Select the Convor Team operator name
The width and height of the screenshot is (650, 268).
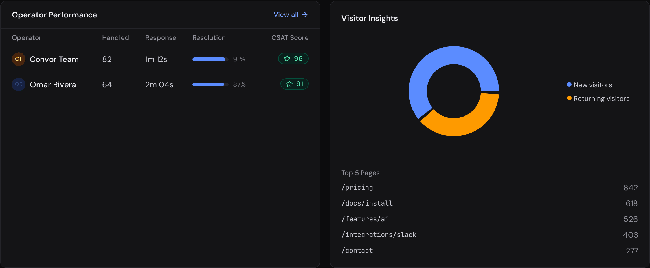54,59
